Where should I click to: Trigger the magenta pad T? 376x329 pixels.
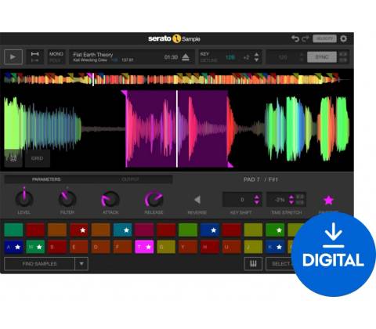(144, 247)
